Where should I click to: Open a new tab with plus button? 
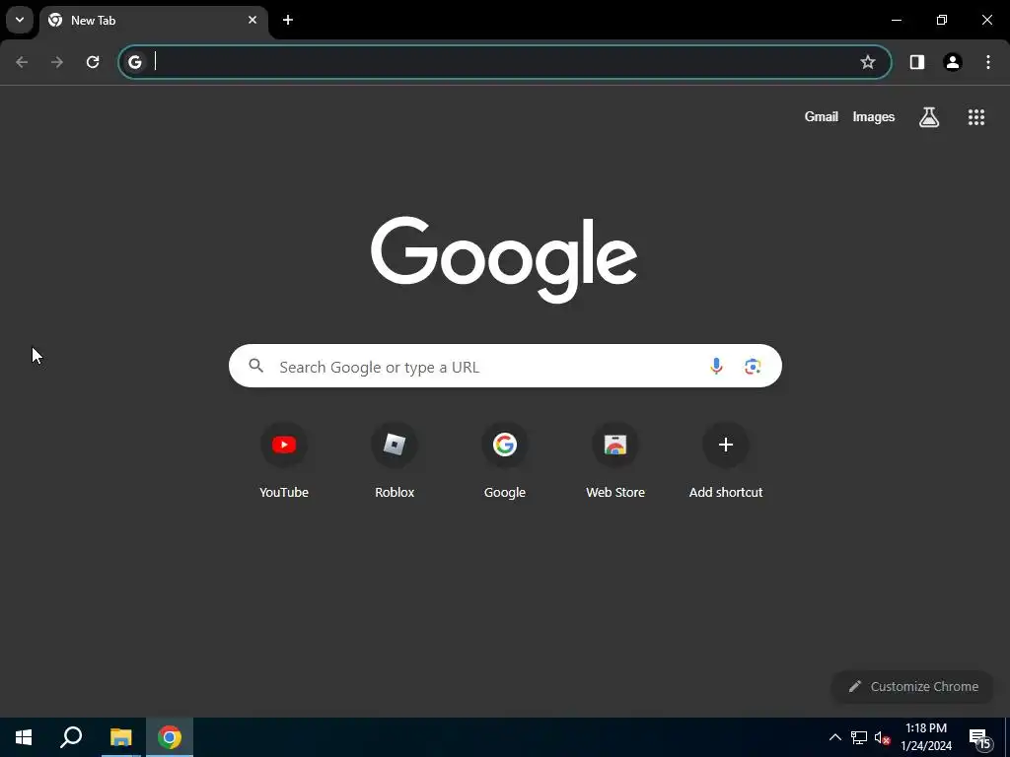pos(288,20)
